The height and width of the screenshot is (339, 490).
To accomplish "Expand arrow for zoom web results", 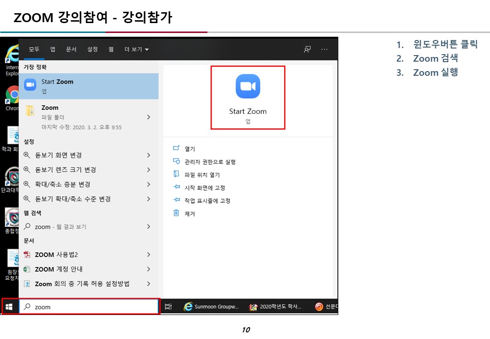I will pyautogui.click(x=149, y=226).
